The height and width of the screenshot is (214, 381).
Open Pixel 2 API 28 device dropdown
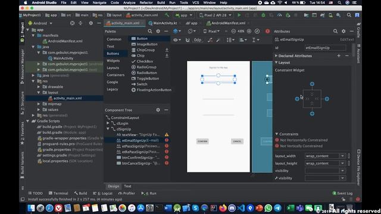click(x=216, y=15)
